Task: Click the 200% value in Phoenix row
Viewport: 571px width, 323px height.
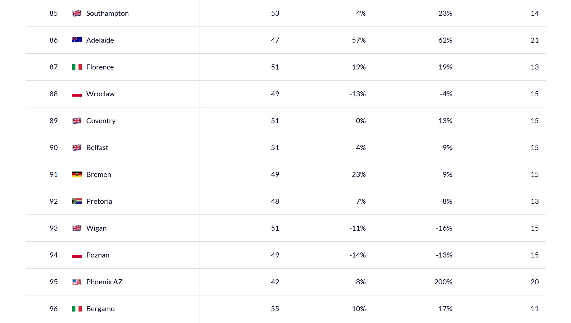Action: click(x=443, y=282)
